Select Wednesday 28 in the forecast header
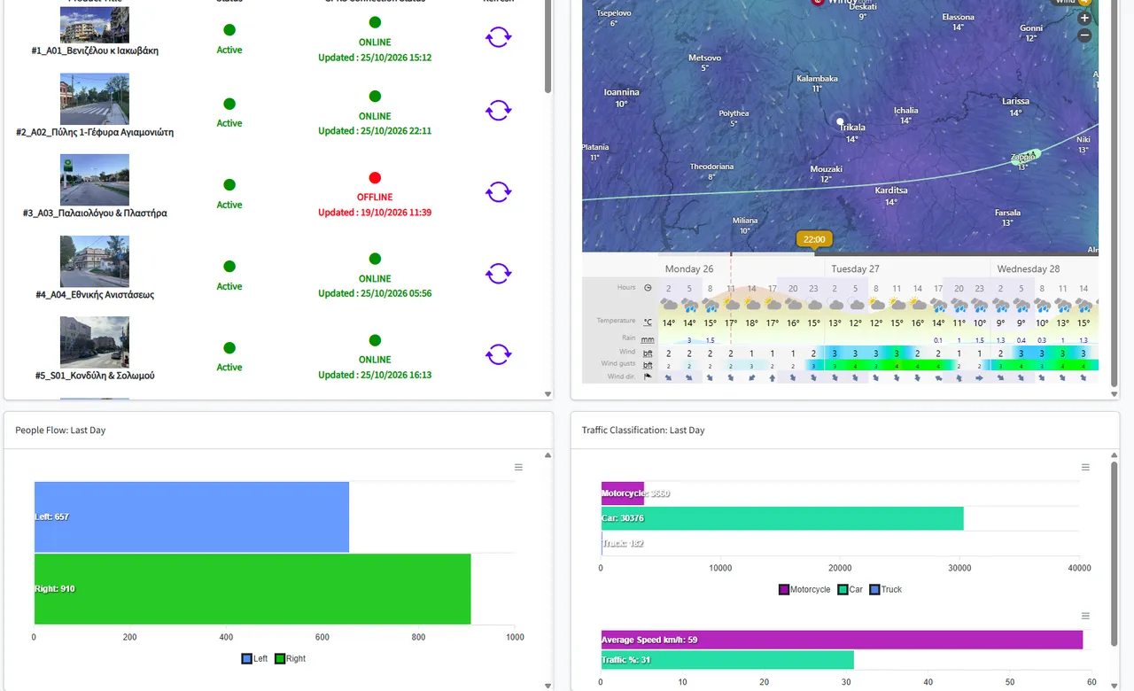The width and height of the screenshot is (1134, 691). click(x=1029, y=269)
